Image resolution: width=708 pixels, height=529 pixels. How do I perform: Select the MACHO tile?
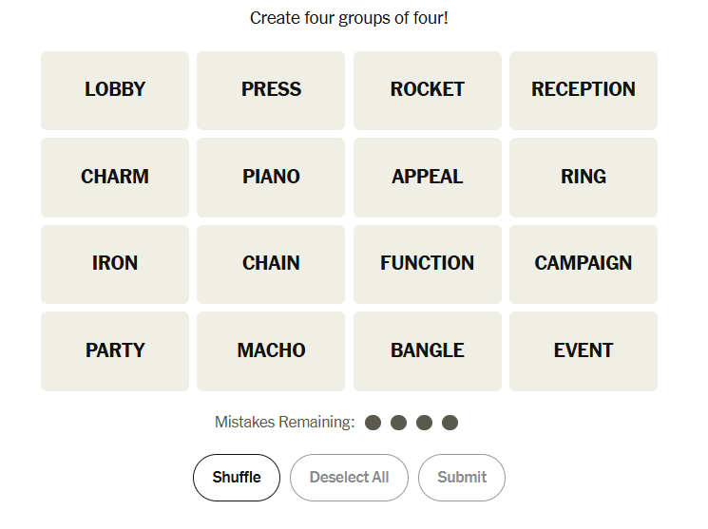pos(271,351)
